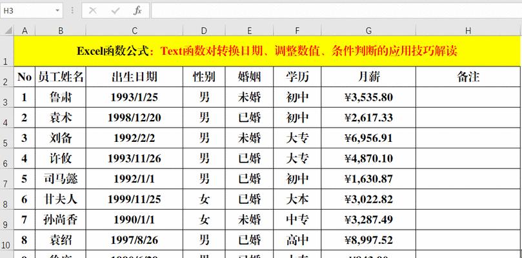The image size is (522, 258).
Task: Click the Enter checkmark icon in formula bar
Action: pos(115,11)
